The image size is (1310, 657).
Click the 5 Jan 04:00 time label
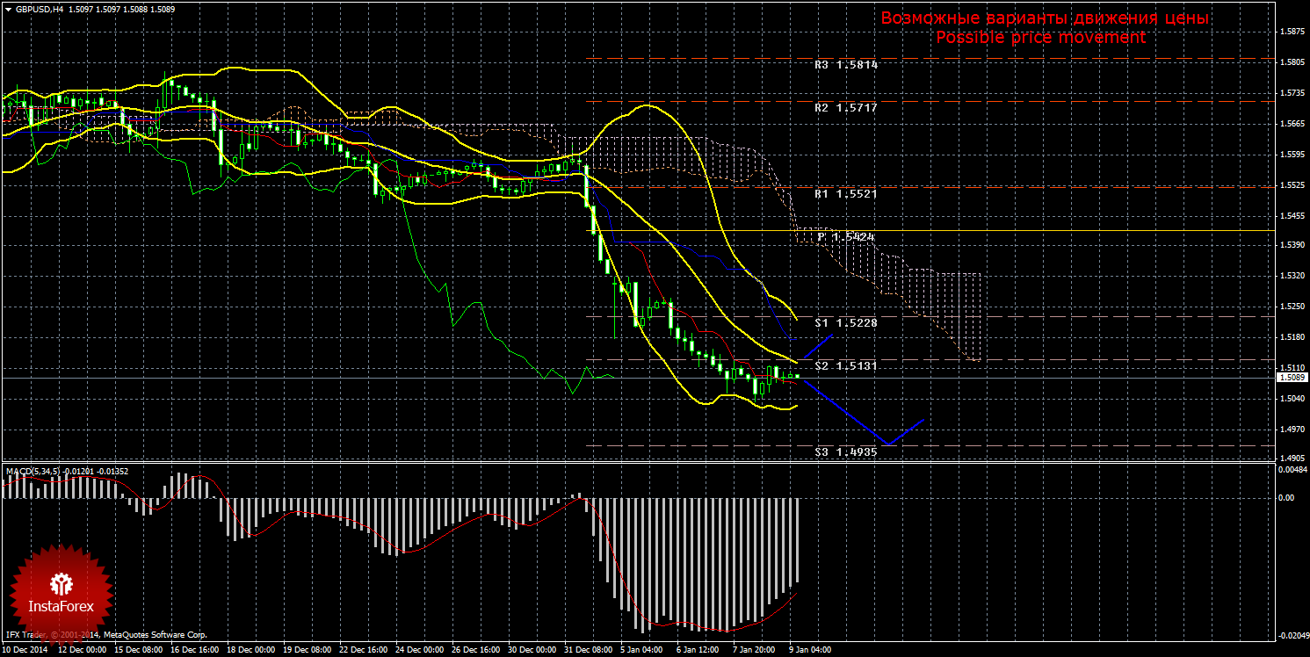[x=642, y=651]
